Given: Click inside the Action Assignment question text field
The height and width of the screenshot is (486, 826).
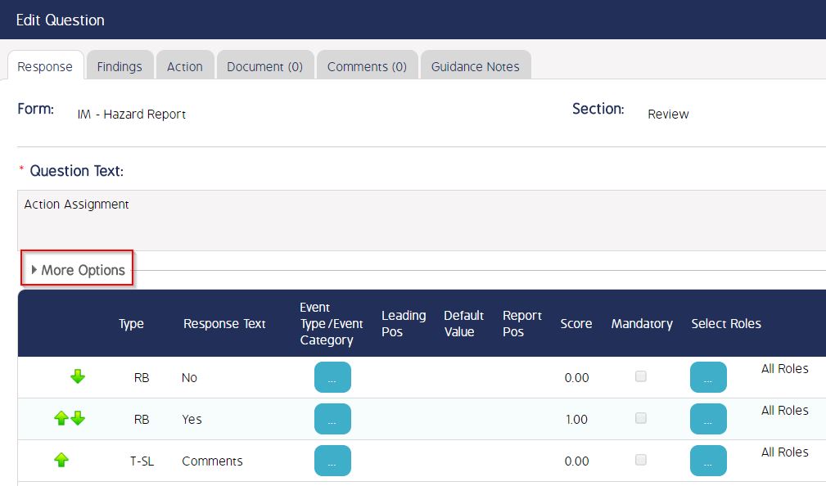Looking at the screenshot, I should 327,213.
